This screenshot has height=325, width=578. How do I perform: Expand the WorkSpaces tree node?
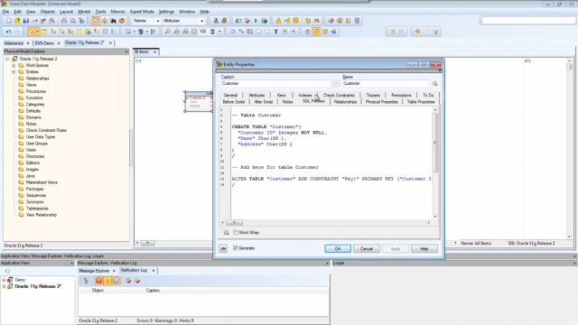14,66
